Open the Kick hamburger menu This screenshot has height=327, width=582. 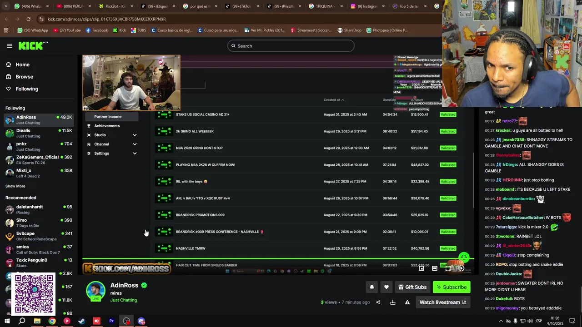[x=9, y=46]
